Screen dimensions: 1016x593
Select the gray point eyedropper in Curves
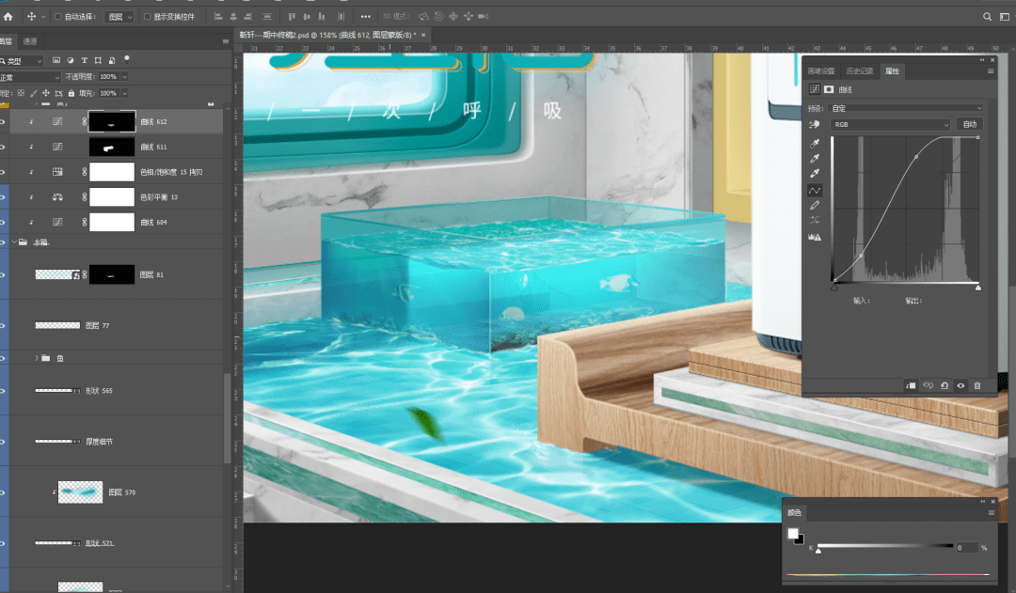pos(815,158)
